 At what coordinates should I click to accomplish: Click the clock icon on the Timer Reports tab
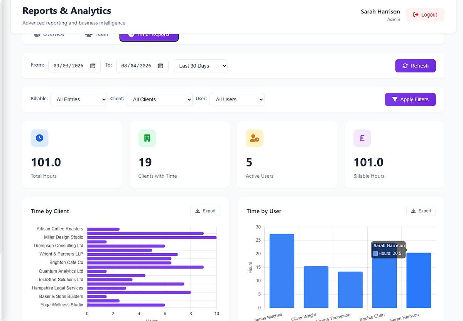pos(131,34)
